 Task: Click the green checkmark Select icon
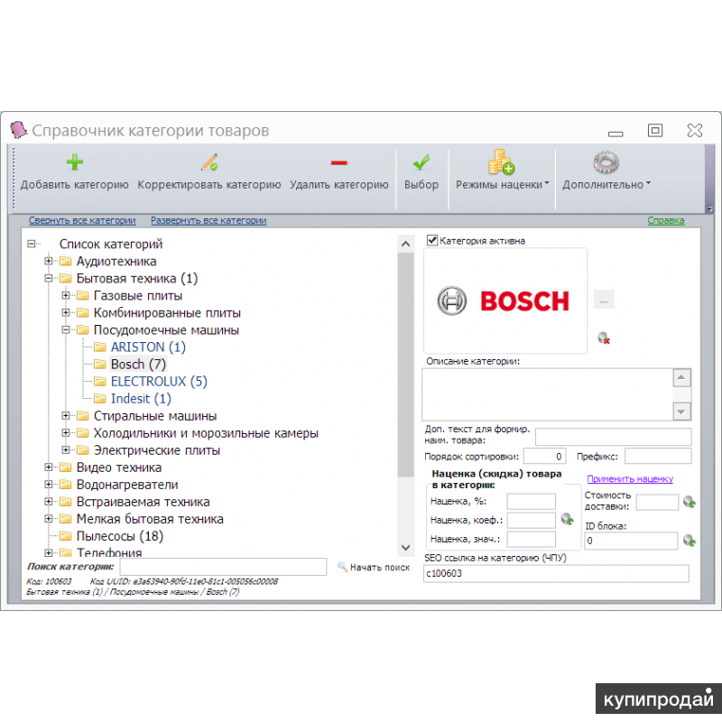click(x=421, y=163)
